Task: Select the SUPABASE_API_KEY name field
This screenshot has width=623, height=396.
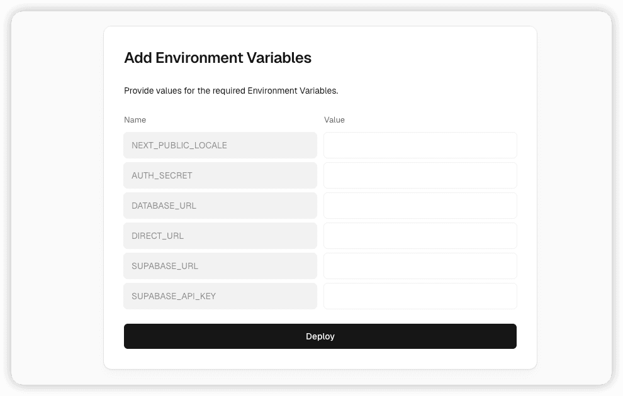Action: click(x=220, y=296)
